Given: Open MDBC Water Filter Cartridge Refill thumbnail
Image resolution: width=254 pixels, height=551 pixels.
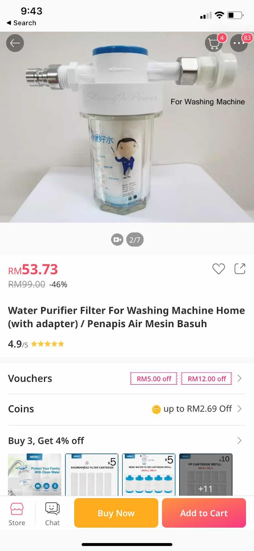Looking at the screenshot, I should click(x=149, y=475).
